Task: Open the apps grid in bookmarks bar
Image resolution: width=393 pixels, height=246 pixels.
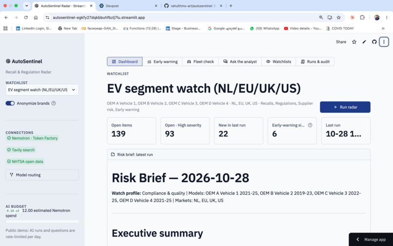Action: 5,28
